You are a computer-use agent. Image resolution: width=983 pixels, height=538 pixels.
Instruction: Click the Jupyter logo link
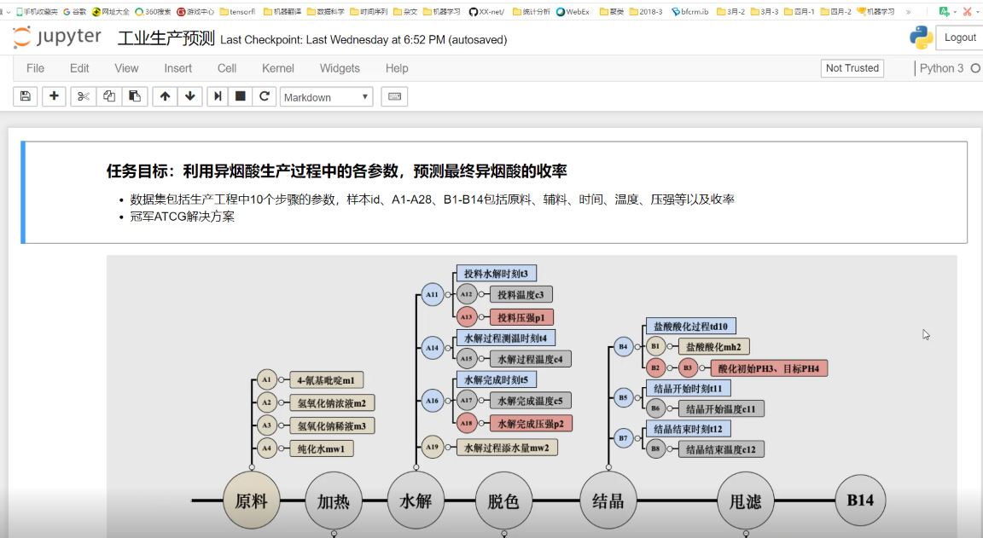point(57,38)
